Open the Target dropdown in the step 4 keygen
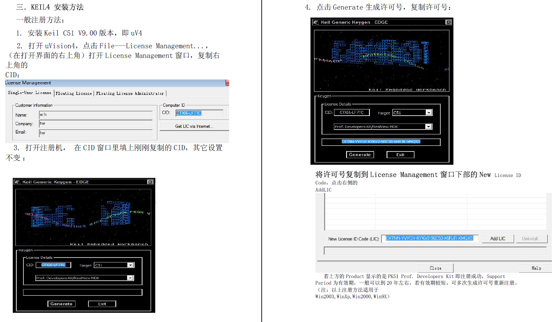 (429, 113)
